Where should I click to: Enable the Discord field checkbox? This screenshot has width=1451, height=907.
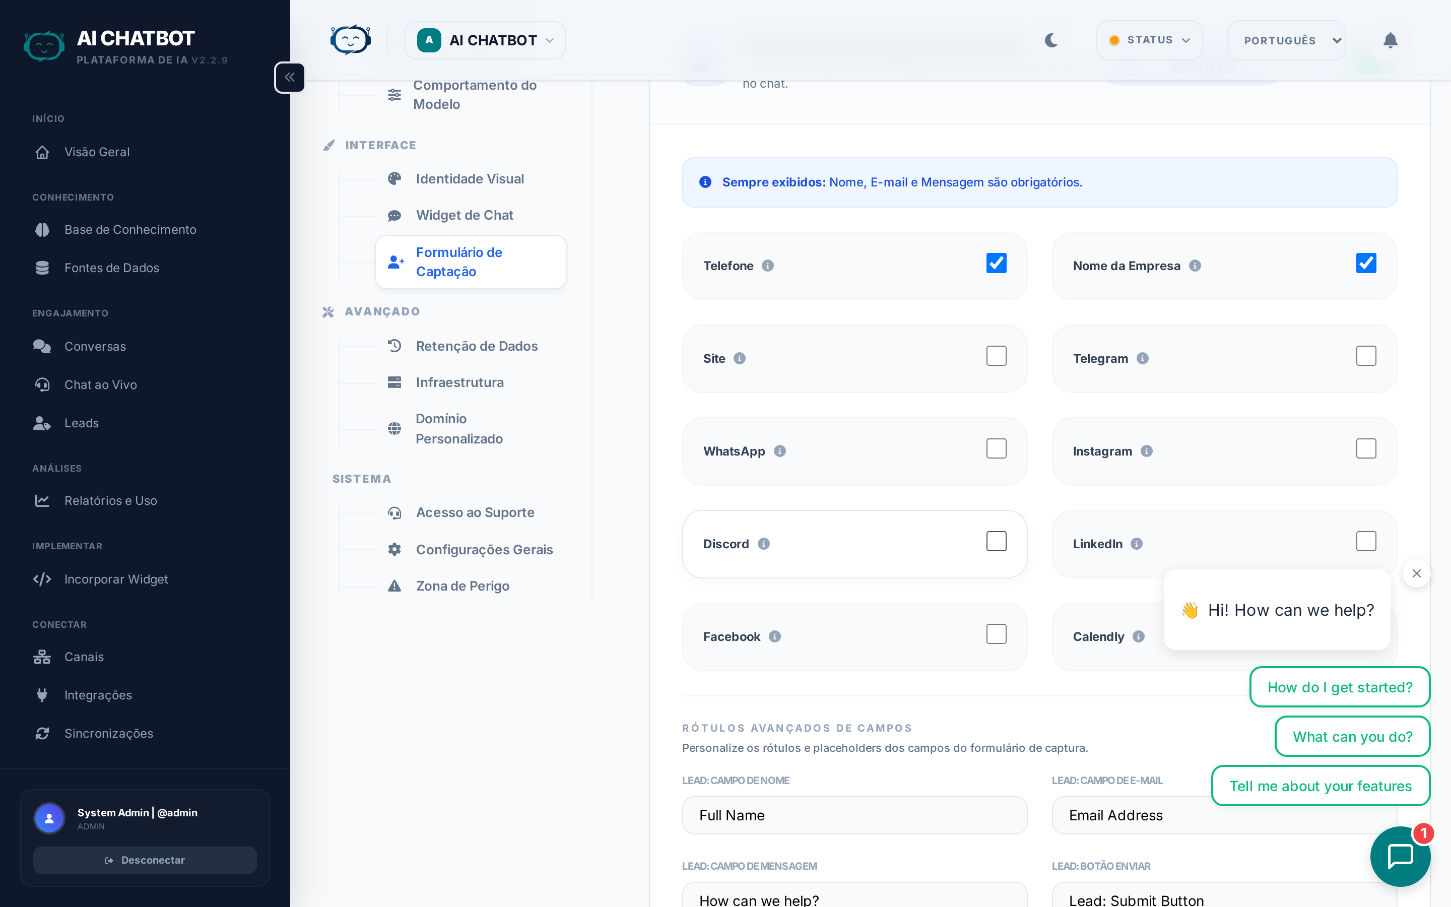pos(996,541)
